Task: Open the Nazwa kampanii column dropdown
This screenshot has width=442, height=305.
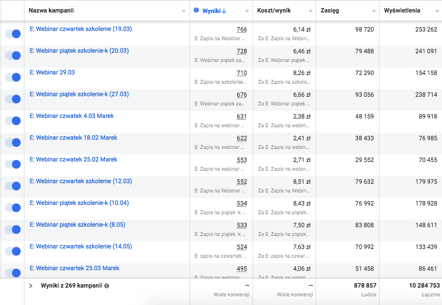Action: click(182, 11)
